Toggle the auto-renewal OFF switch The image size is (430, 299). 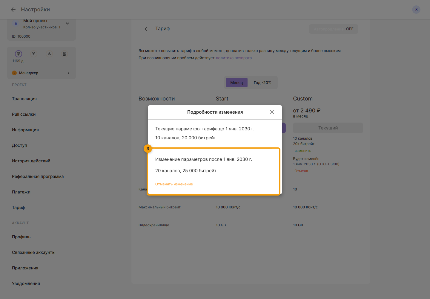click(x=334, y=29)
